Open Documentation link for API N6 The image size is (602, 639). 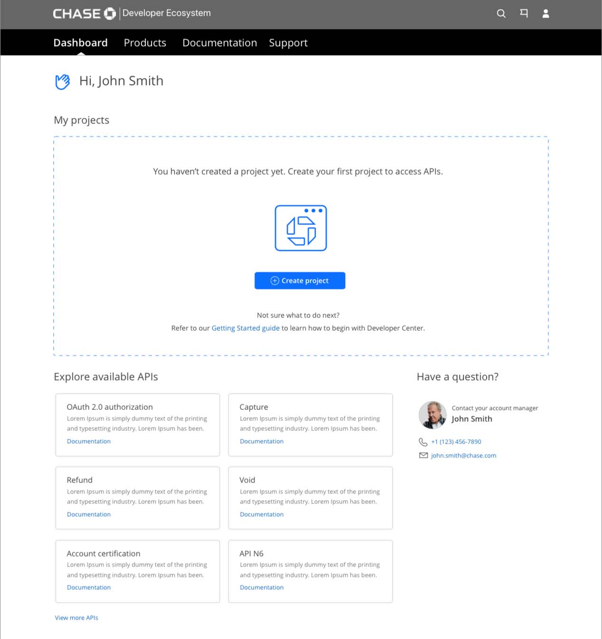pos(262,587)
